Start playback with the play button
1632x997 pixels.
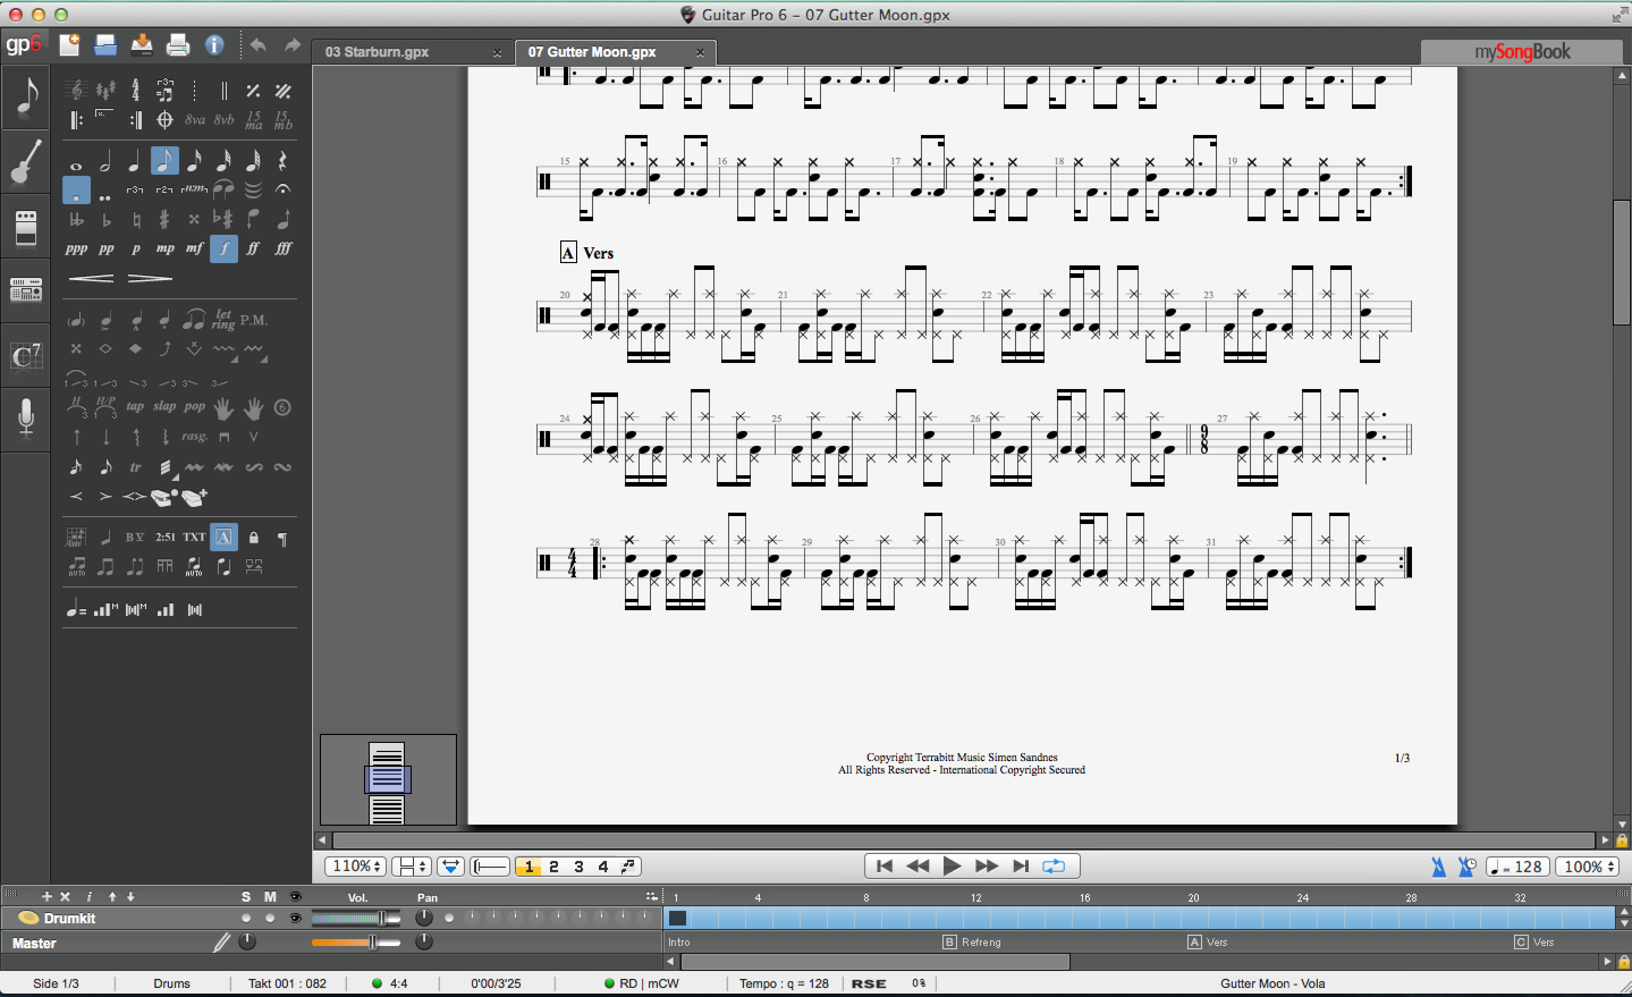(952, 866)
